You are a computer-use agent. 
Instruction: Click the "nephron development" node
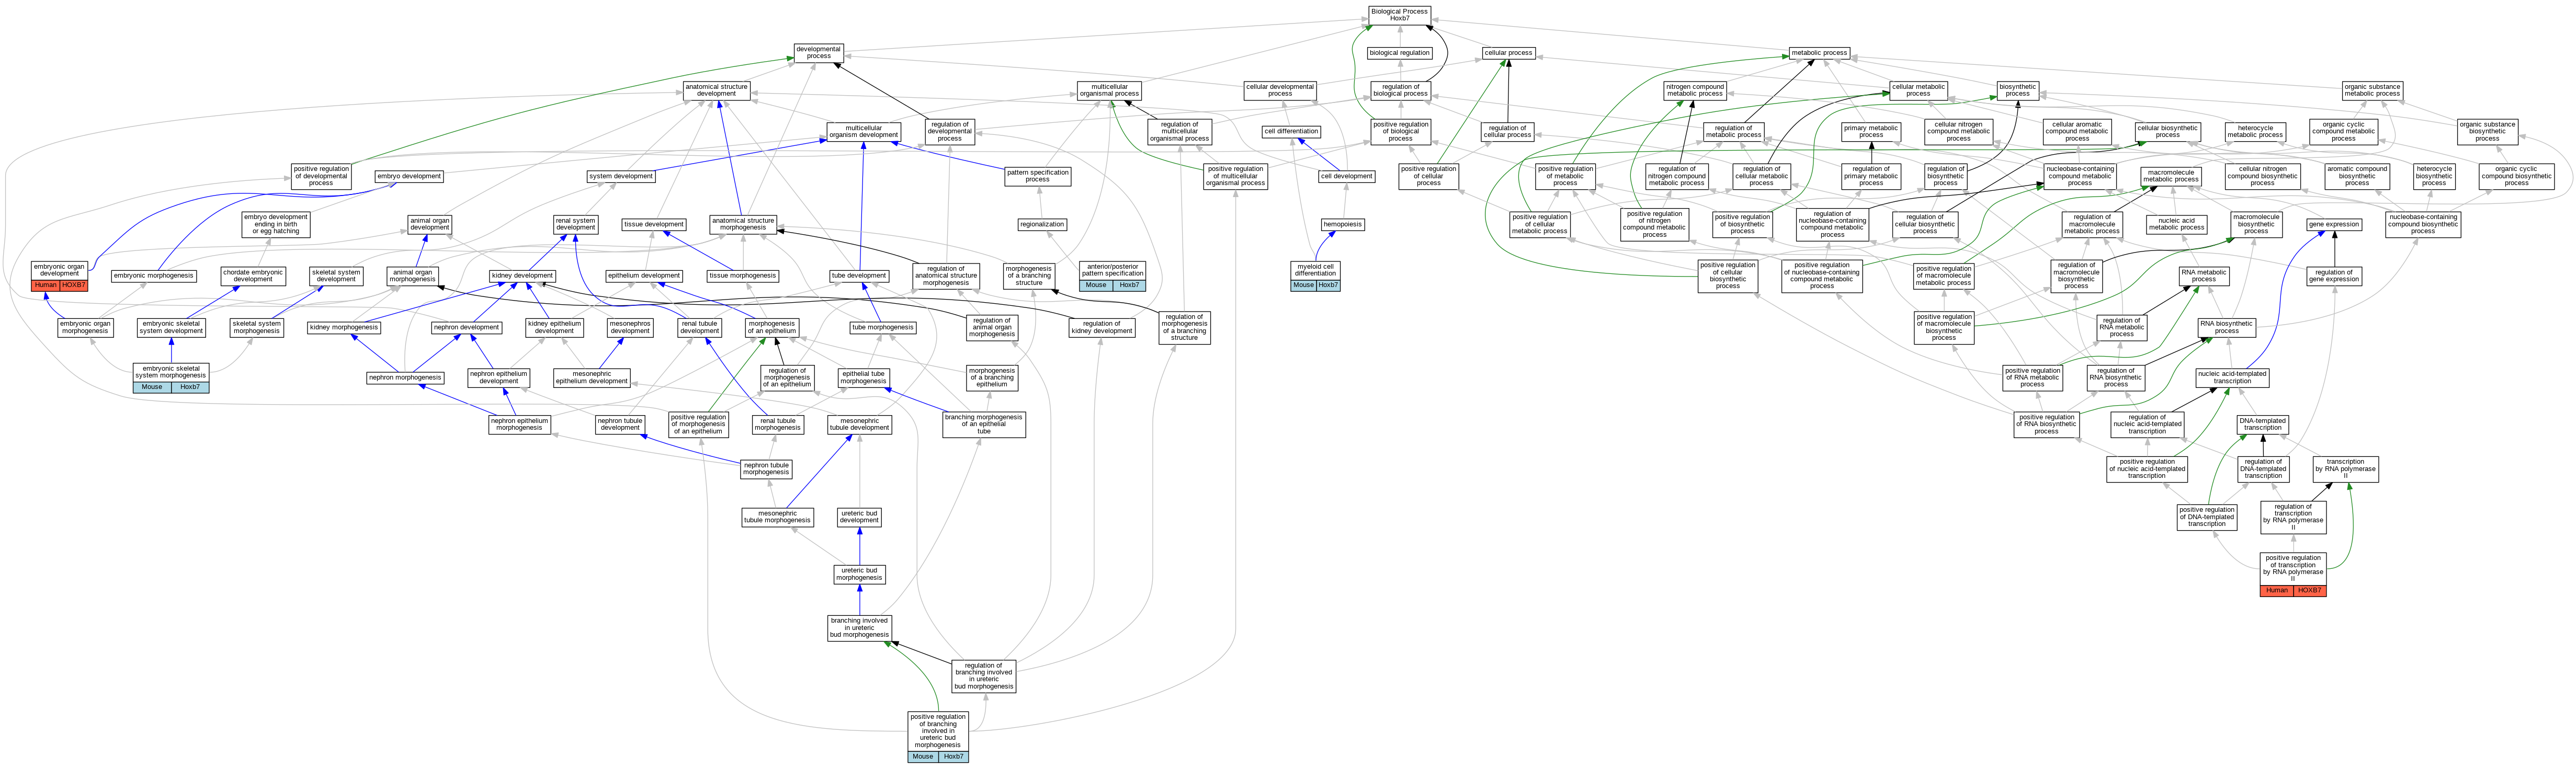click(x=466, y=327)
